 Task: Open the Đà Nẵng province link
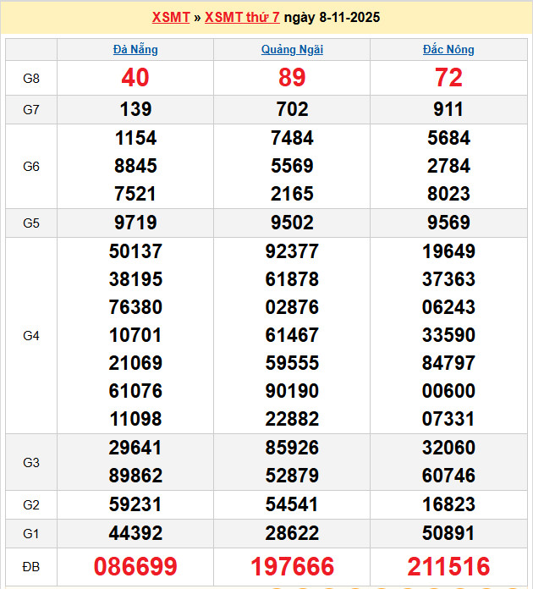(x=135, y=49)
